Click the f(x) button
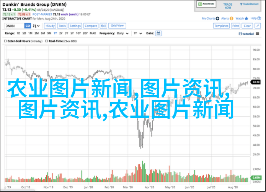 pyautogui.click(x=103, y=26)
